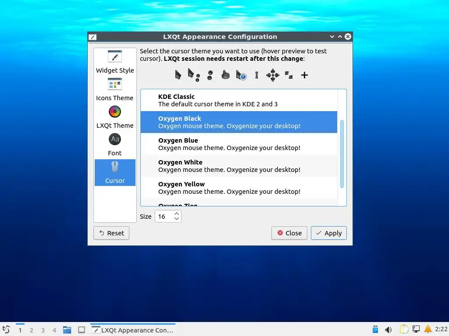
Task: Click the Close button
Action: tap(289, 233)
